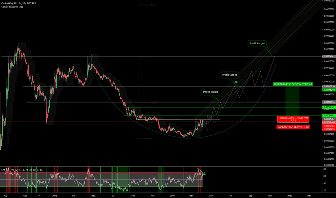Click the Profit target label near the 0.00078016 level
336x198 pixels.
211,92
